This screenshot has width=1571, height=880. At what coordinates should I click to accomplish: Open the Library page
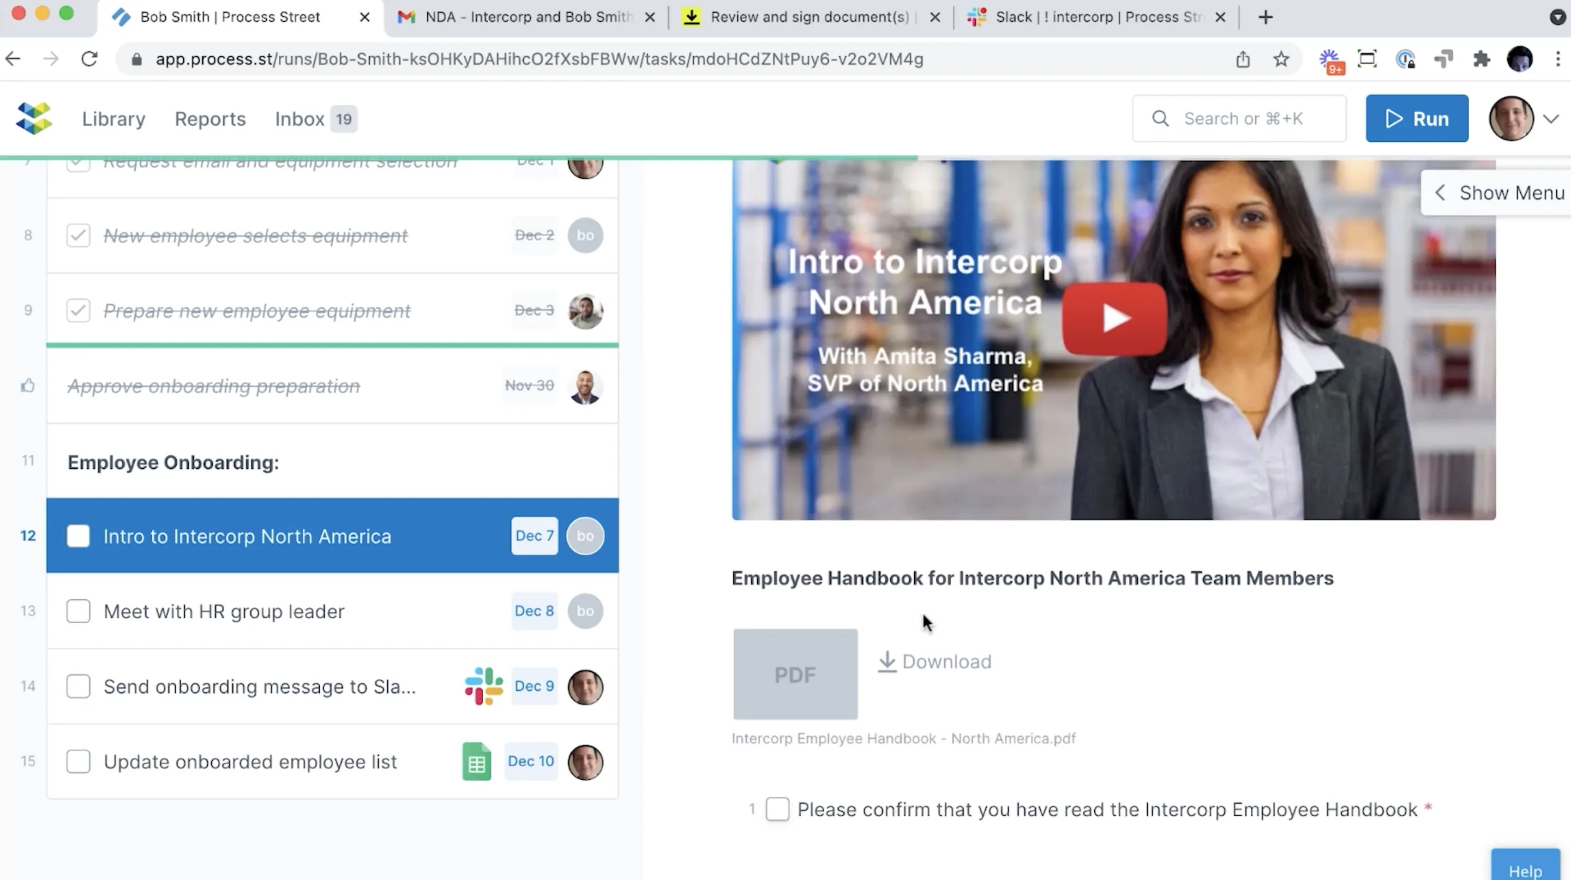click(113, 119)
